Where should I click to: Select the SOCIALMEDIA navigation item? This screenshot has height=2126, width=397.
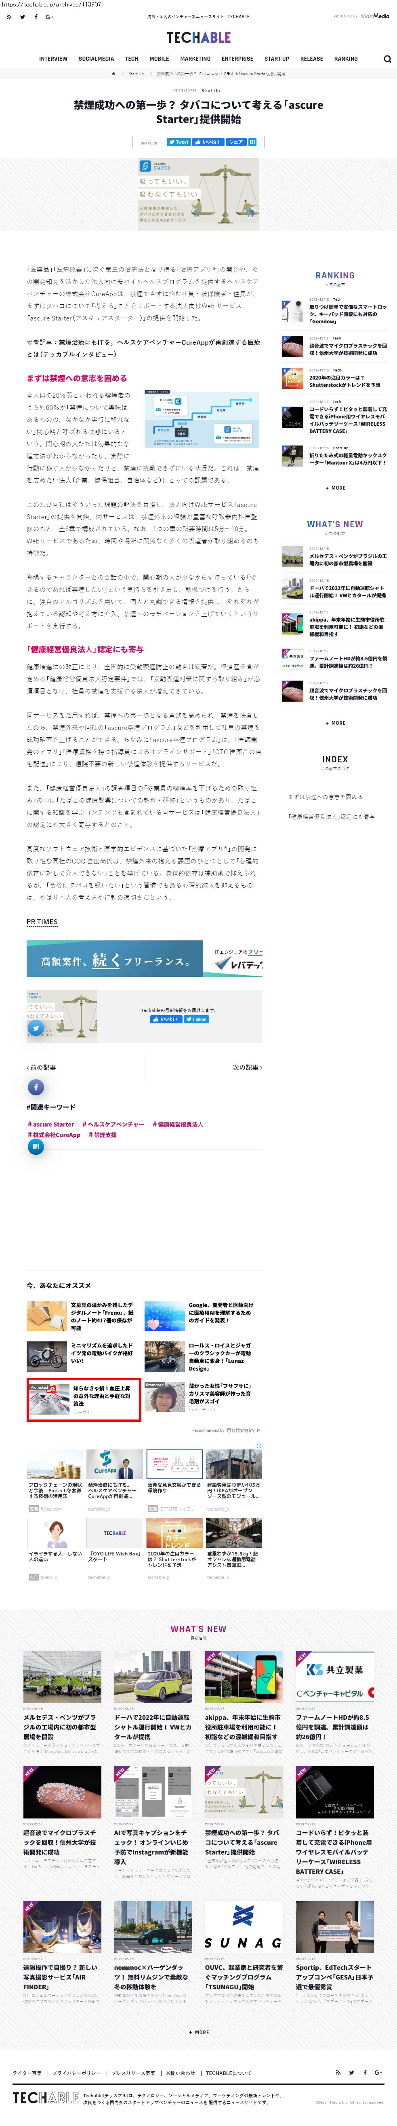97,59
